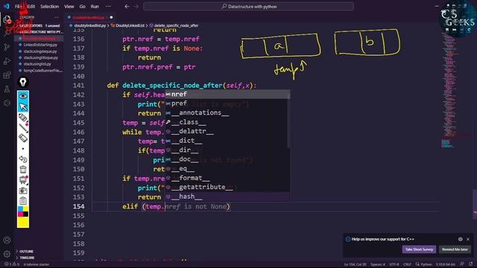Open the Manage gear in activity bar
The height and width of the screenshot is (268, 477).
pos(7,253)
